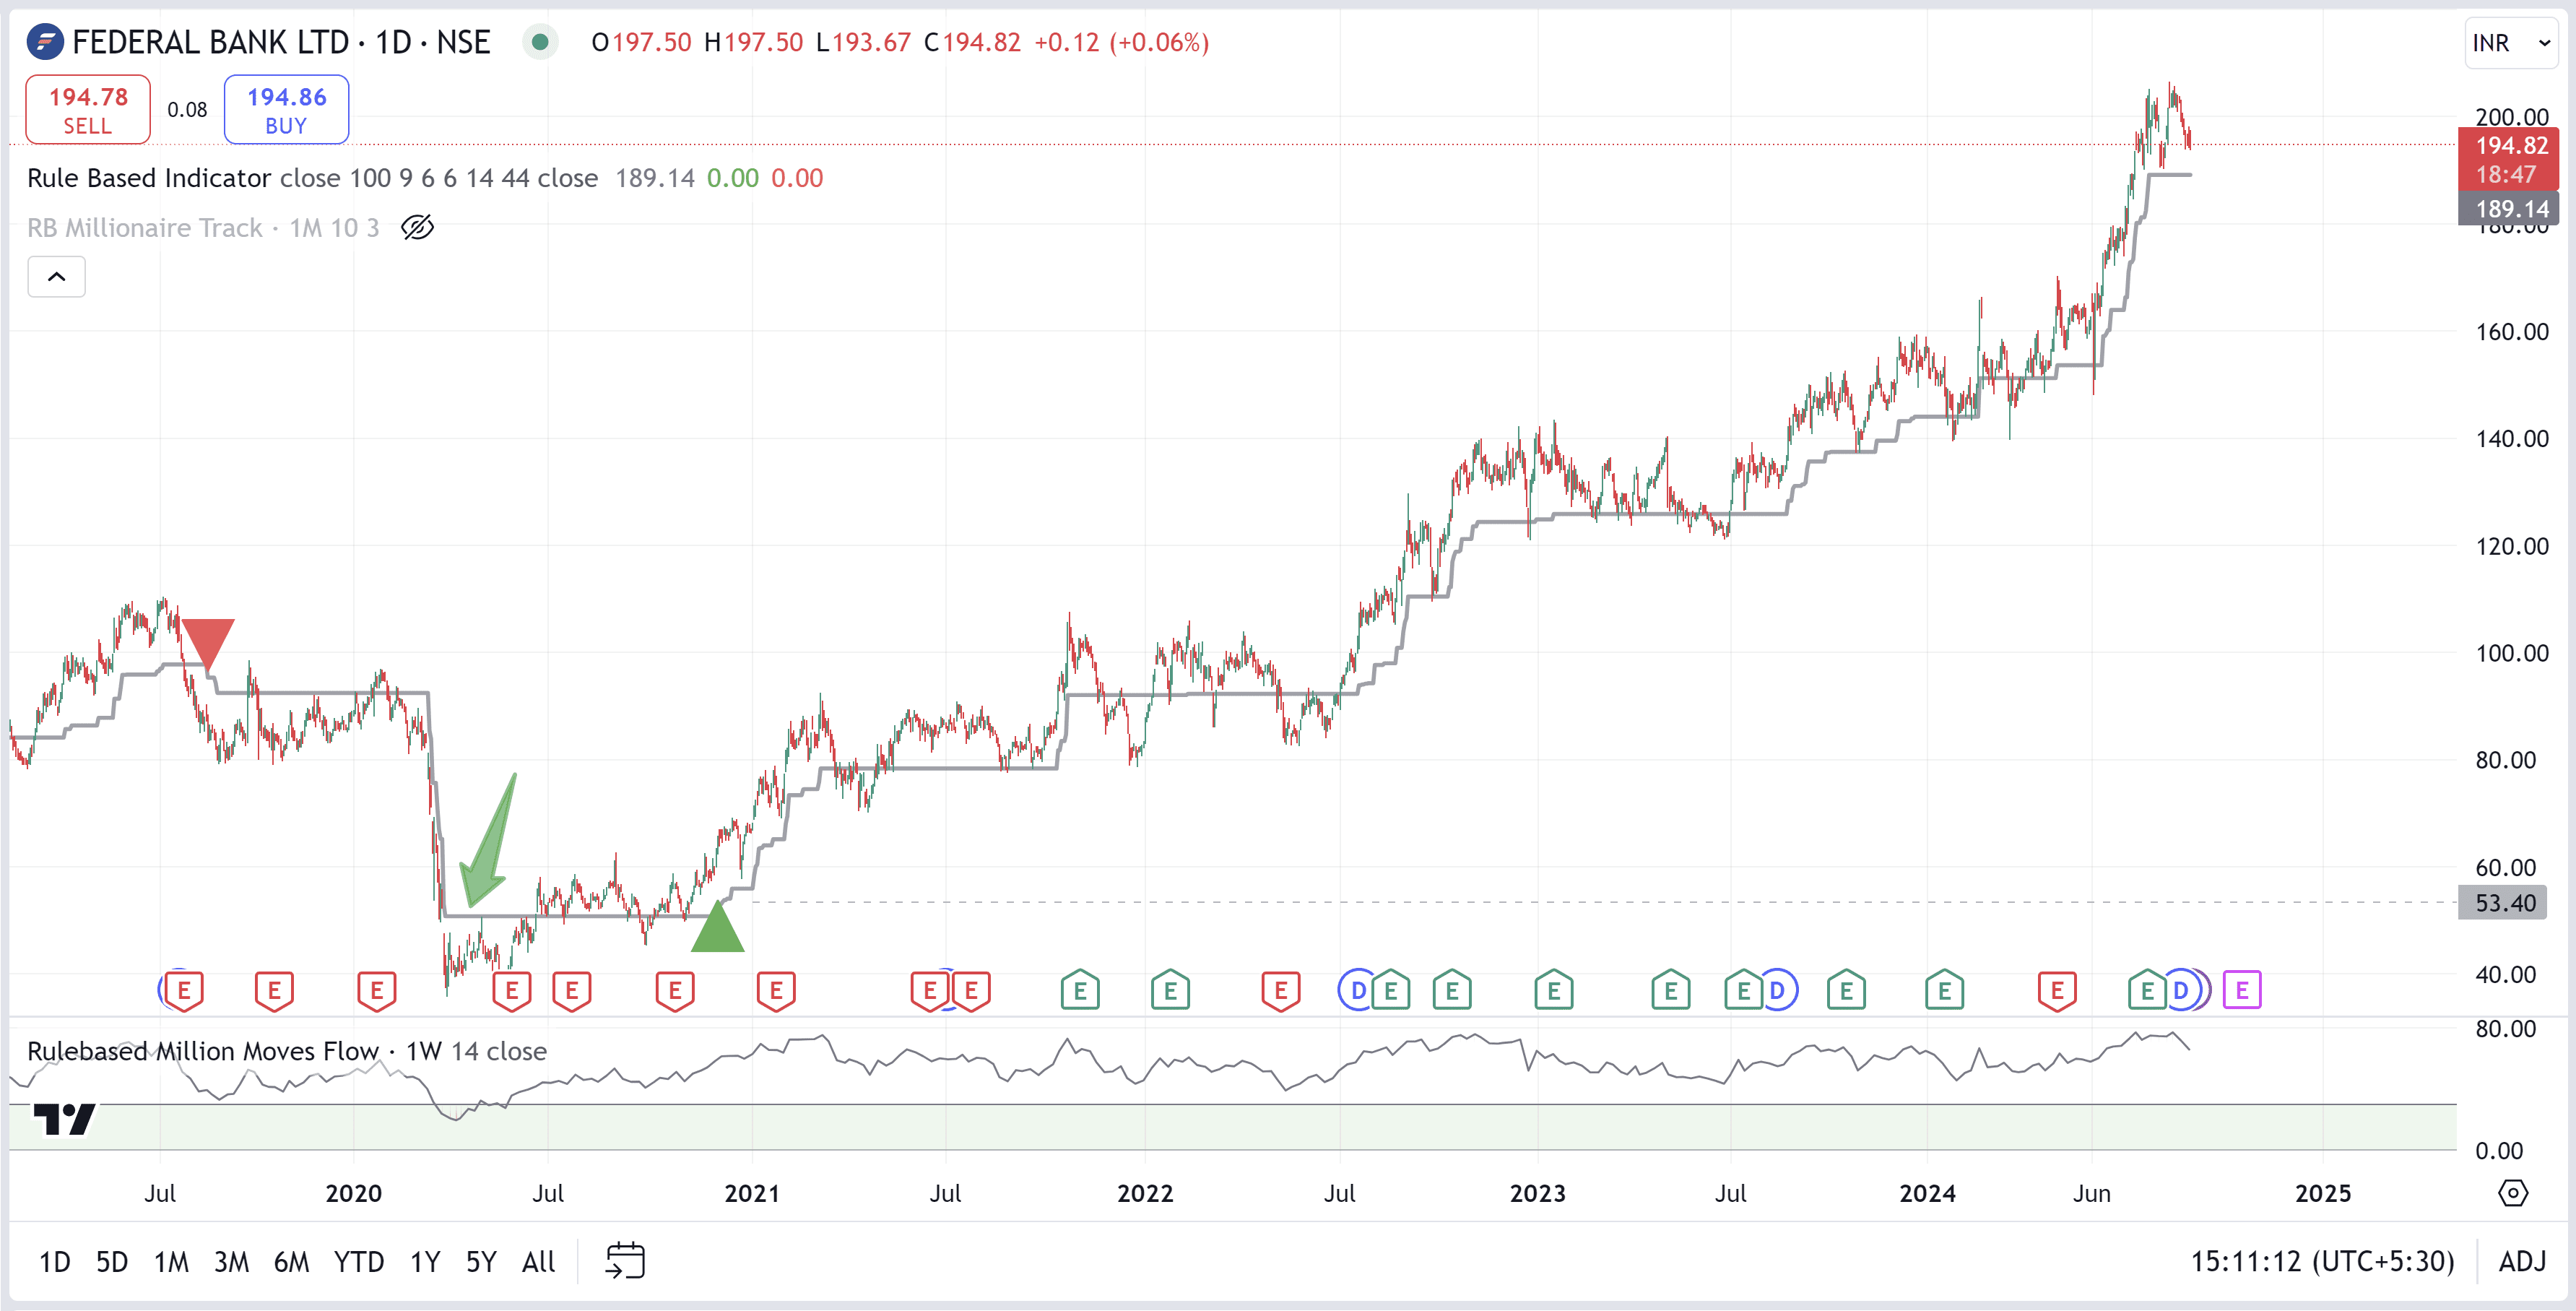
Task: Click the dividend D marker beside purple E
Action: 2181,990
